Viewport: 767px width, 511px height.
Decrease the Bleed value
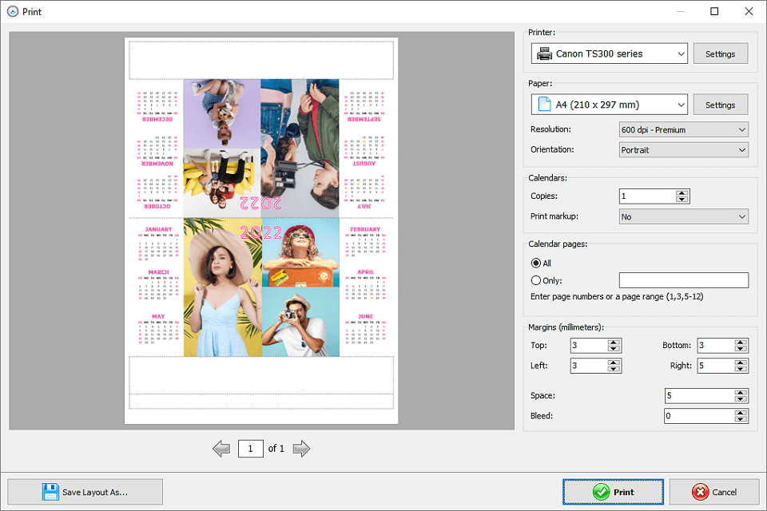click(x=741, y=418)
